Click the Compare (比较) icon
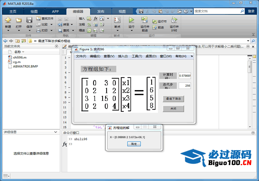Image resolution: width=259 pixels, height=181 pixels. (38, 24)
